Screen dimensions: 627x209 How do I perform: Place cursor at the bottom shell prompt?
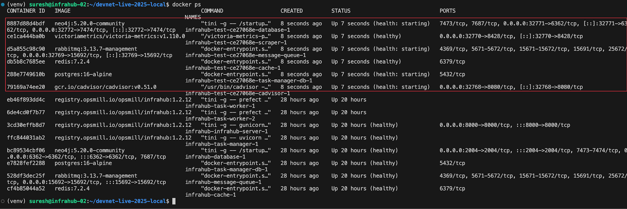174,201
